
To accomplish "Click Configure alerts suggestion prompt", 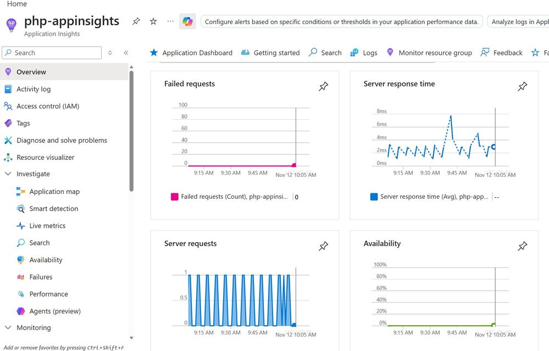I will tap(342, 21).
